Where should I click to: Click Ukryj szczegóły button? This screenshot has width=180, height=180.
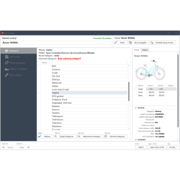coord(138,42)
